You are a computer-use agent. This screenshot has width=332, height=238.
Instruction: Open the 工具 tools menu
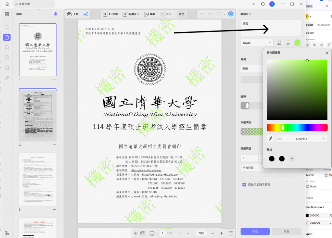[x=73, y=14]
